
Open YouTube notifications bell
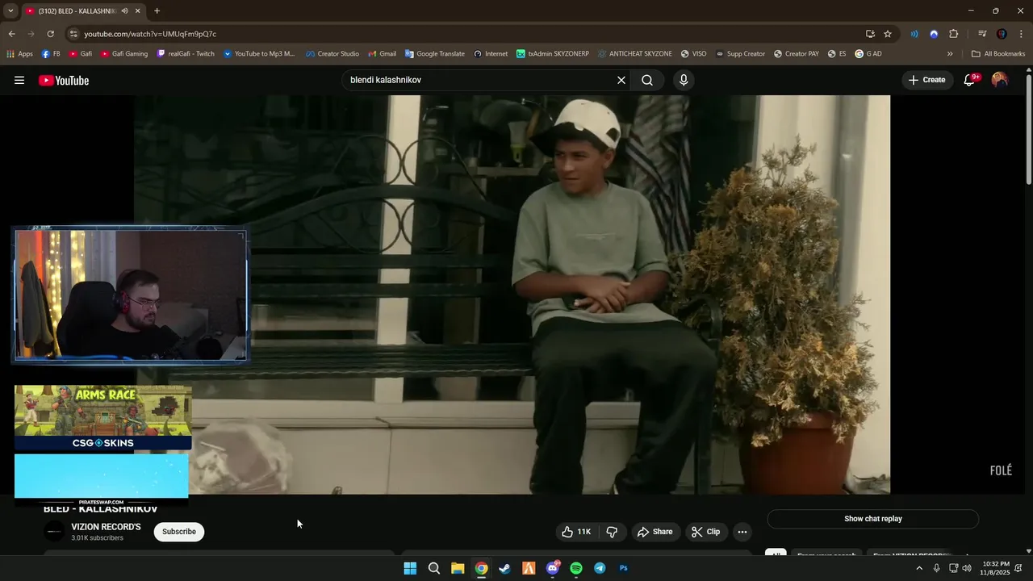click(x=970, y=80)
